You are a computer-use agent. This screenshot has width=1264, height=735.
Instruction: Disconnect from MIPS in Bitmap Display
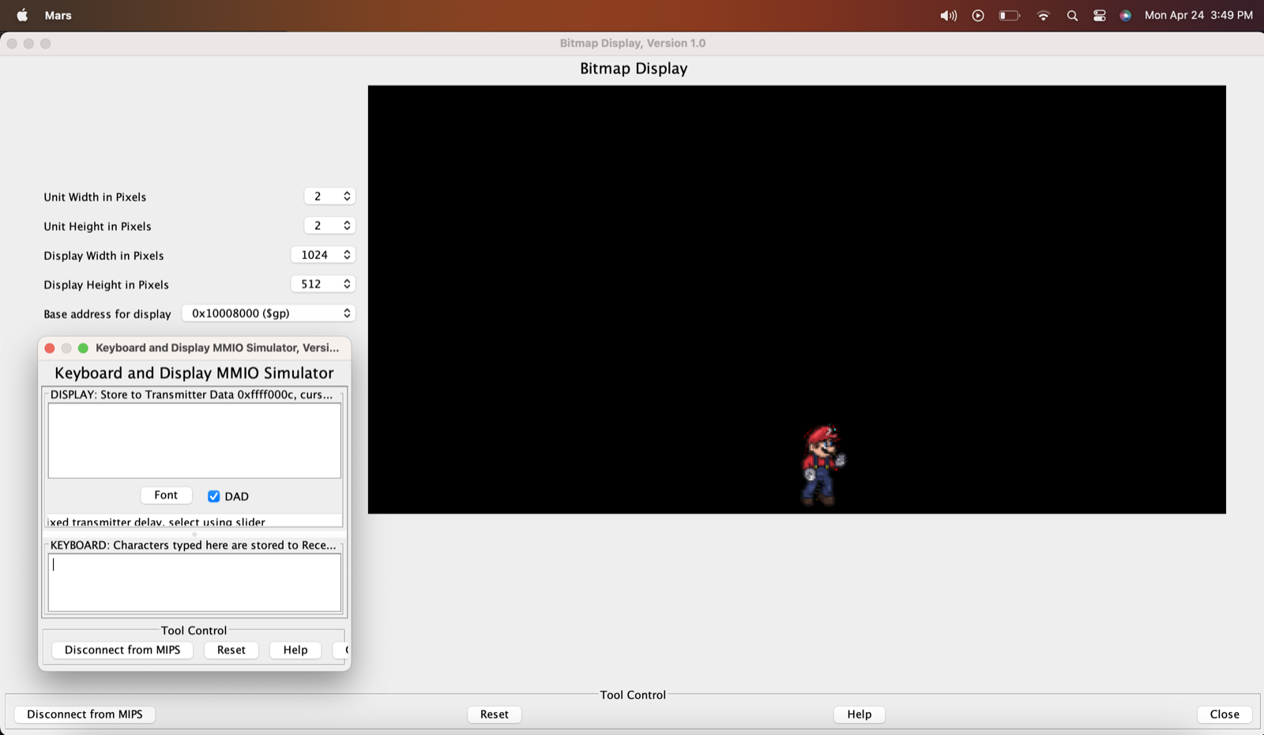coord(85,714)
